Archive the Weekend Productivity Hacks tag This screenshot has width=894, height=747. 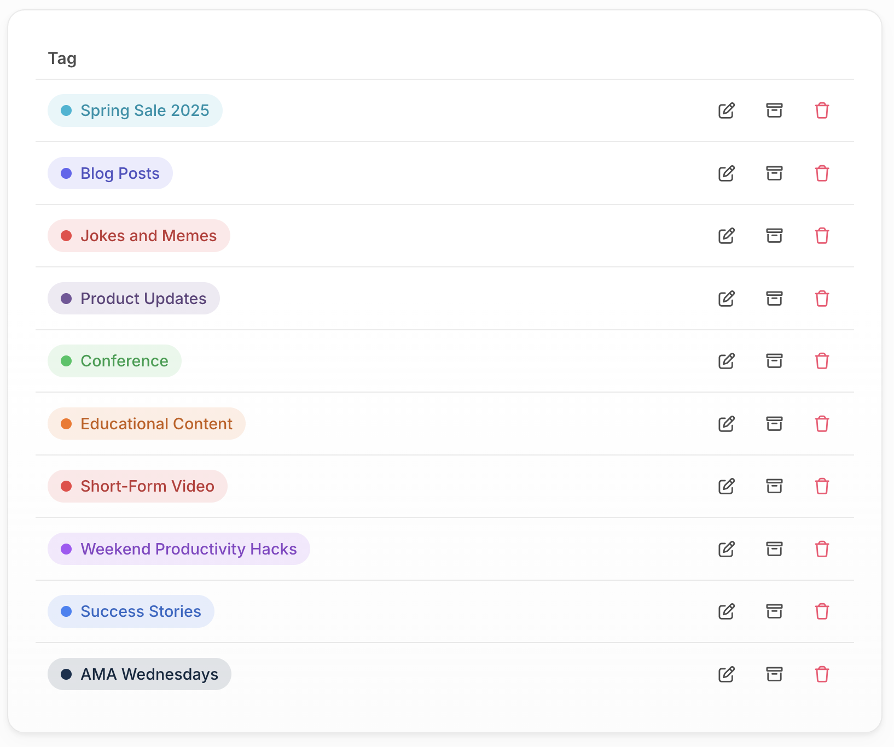(x=774, y=549)
